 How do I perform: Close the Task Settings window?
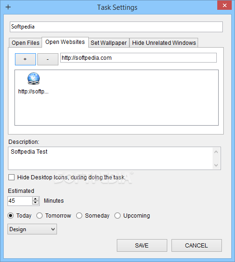click(x=224, y=5)
